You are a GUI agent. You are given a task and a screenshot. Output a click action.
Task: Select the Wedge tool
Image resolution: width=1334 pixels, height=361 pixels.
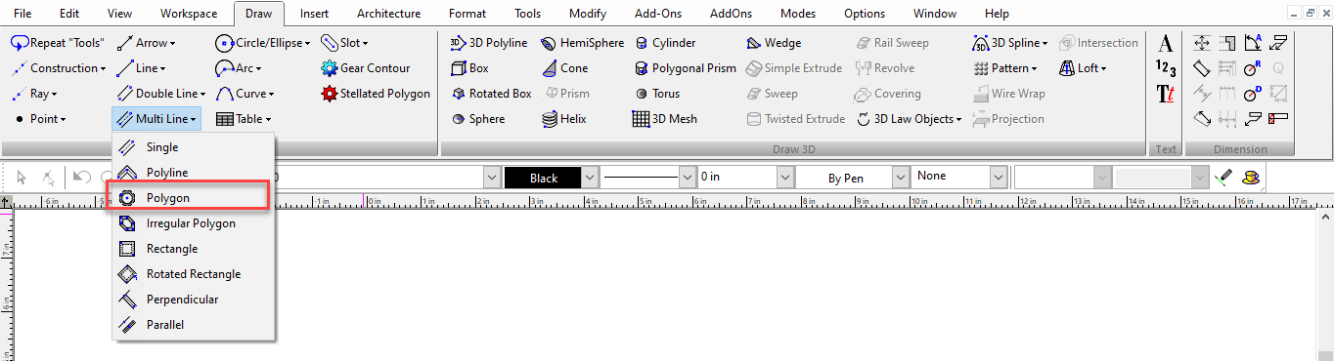pos(773,43)
